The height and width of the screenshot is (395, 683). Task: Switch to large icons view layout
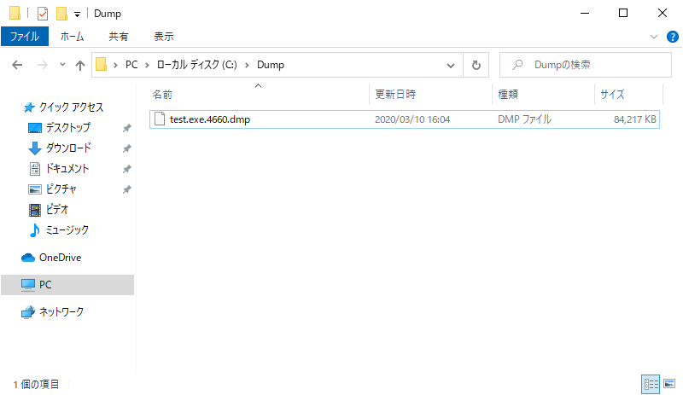point(669,384)
